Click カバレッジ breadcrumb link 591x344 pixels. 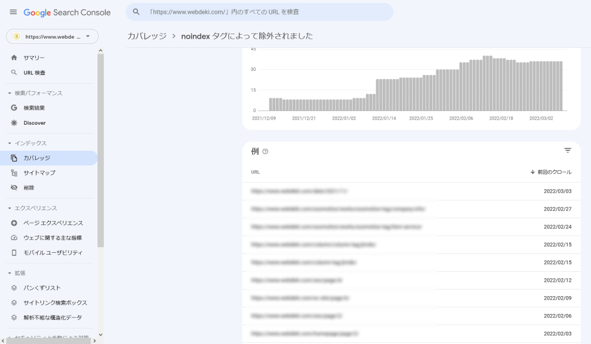coord(147,36)
